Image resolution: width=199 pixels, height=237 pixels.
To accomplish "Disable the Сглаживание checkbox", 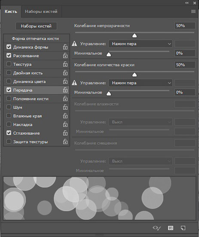I will point(9,133).
